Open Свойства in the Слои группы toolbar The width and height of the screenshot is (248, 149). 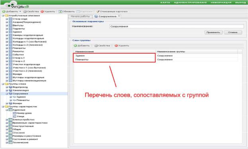102,46
